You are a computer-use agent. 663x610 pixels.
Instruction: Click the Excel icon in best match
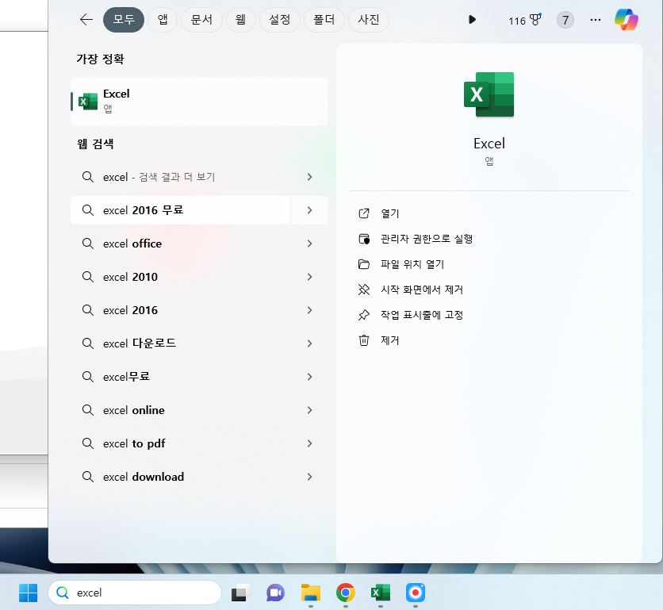(88, 102)
